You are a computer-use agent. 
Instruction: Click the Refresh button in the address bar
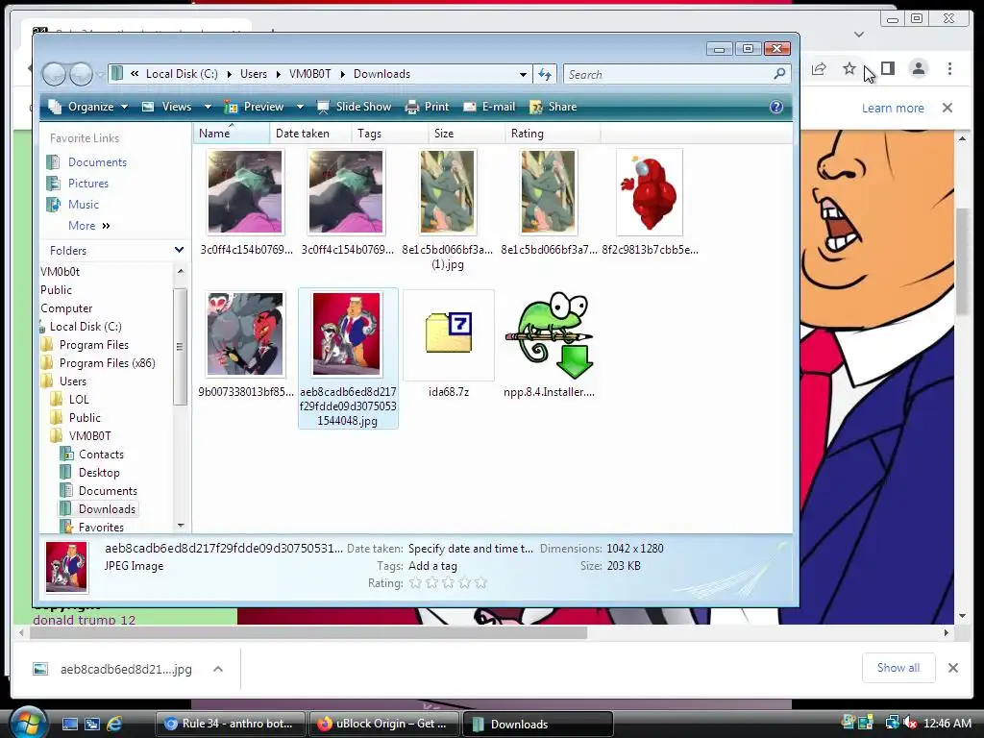click(x=545, y=75)
